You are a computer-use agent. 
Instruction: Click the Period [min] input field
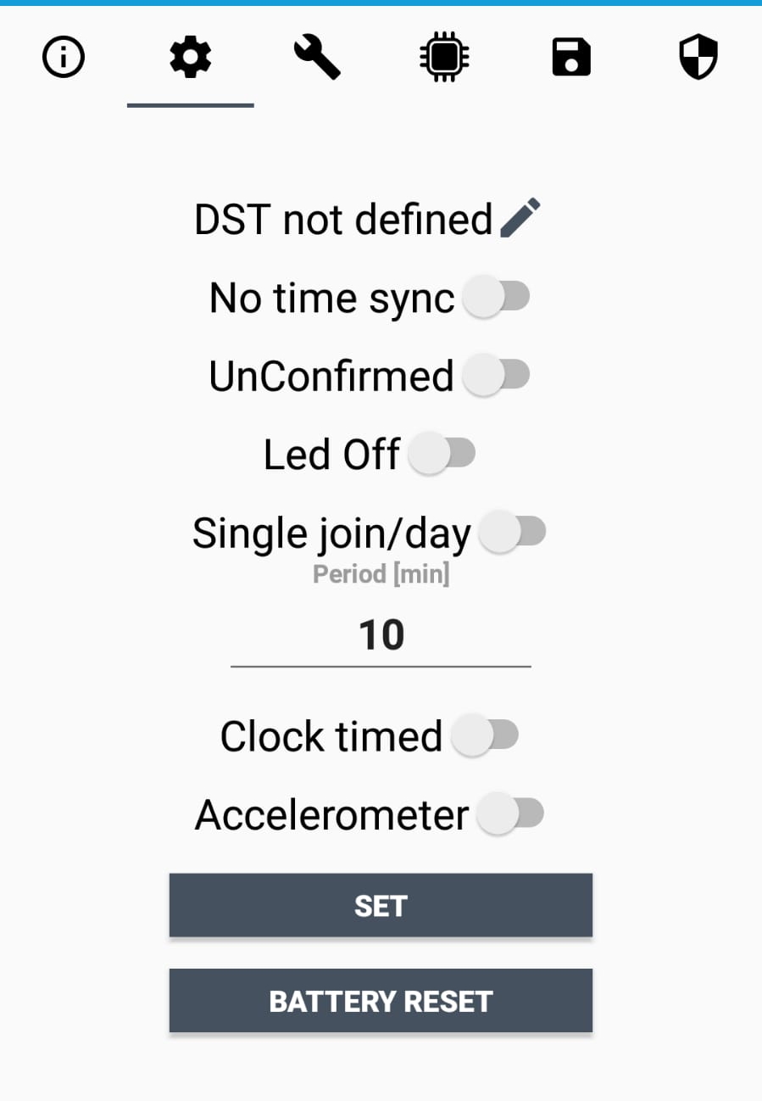click(381, 635)
